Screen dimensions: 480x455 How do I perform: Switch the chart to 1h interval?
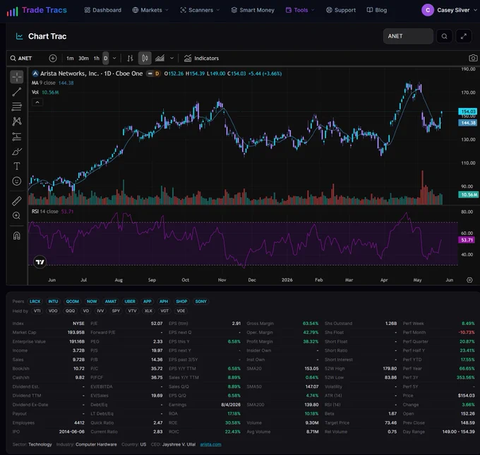point(97,58)
